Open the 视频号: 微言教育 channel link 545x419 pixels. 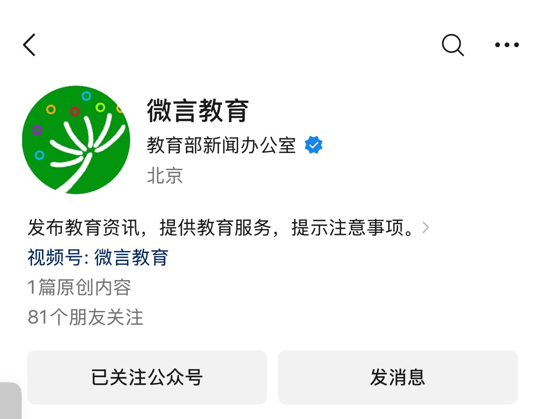(x=98, y=257)
